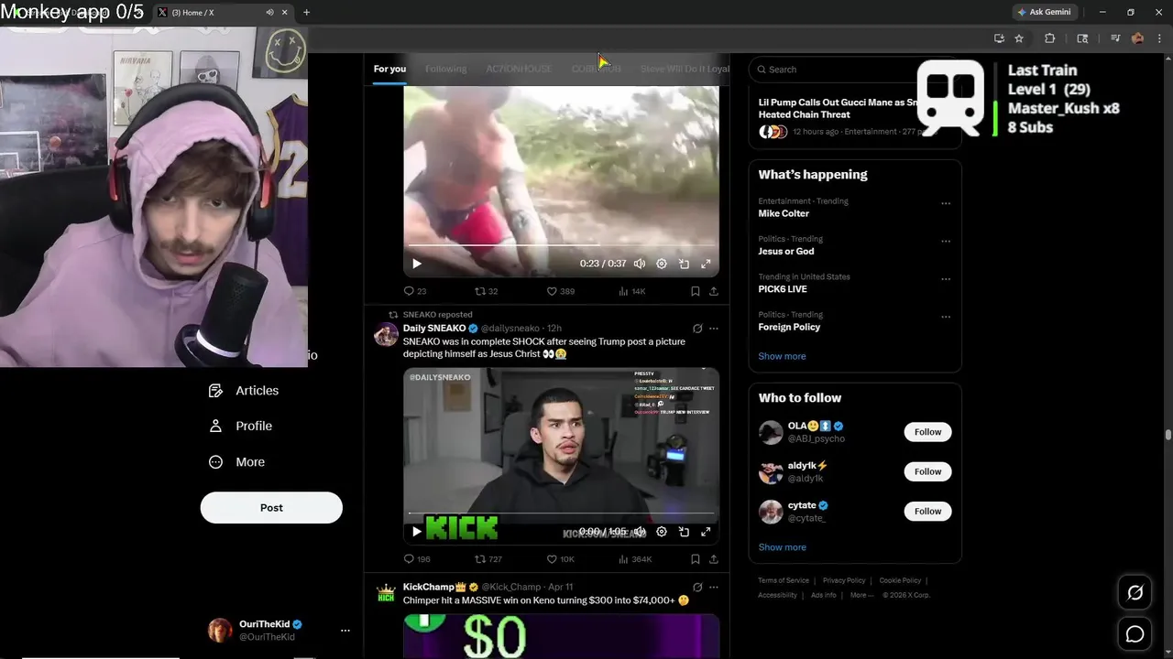The width and height of the screenshot is (1173, 659).
Task: Switch to the ACTIONHOUSE tab
Action: click(519, 69)
